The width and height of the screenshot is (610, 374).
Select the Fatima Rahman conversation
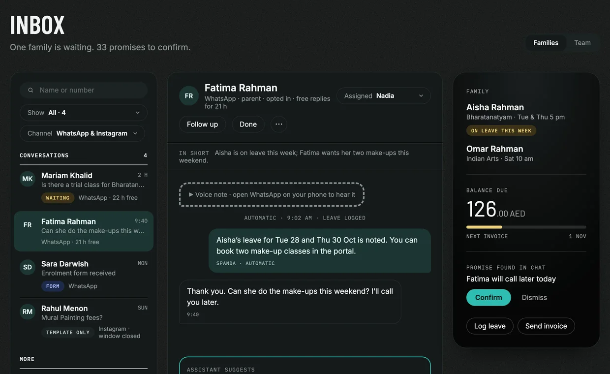pyautogui.click(x=84, y=231)
